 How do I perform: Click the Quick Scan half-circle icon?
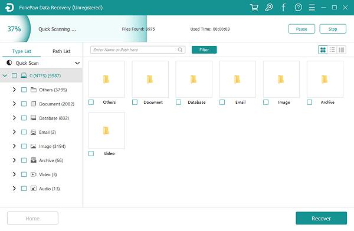coord(9,62)
